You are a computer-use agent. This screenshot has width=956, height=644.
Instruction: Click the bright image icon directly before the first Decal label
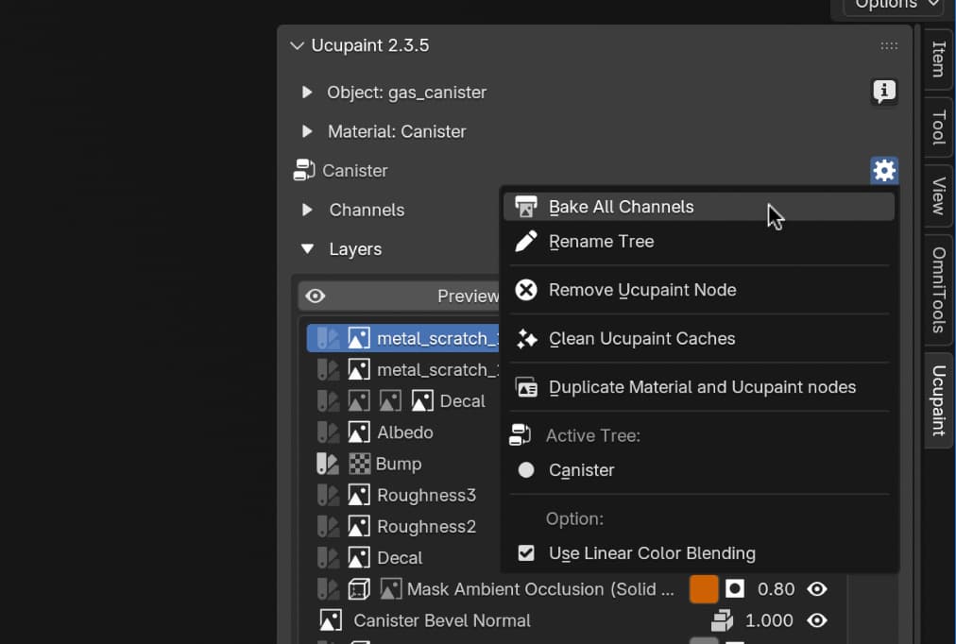422,401
